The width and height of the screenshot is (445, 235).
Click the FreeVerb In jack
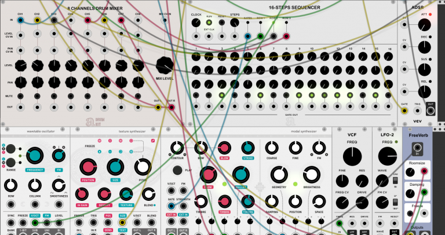click(417, 148)
